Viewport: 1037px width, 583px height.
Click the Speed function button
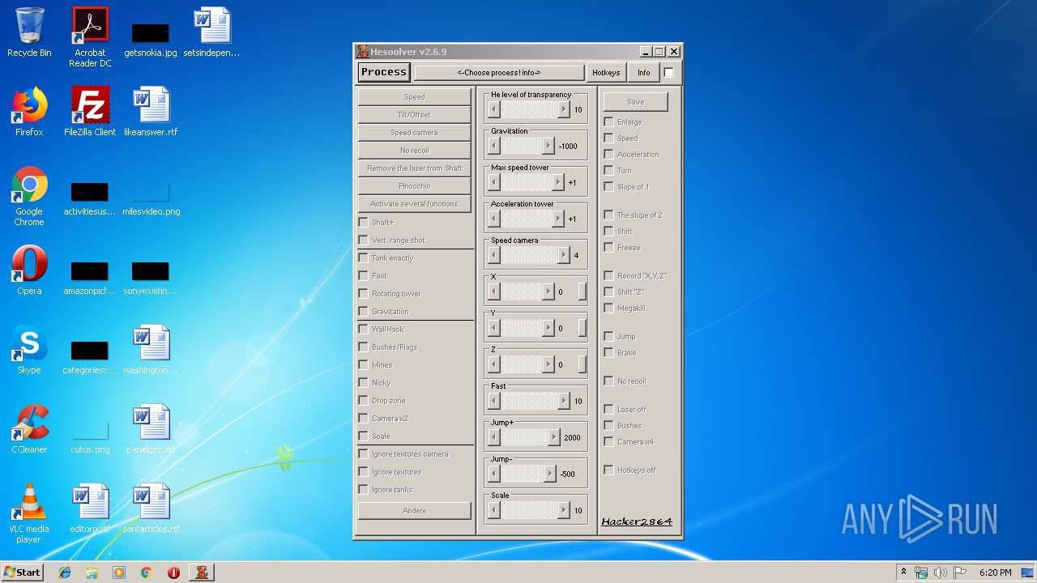tap(414, 97)
